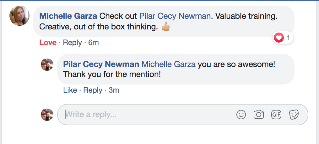
Task: Attach a photo using the camera icon
Action: [x=259, y=115]
